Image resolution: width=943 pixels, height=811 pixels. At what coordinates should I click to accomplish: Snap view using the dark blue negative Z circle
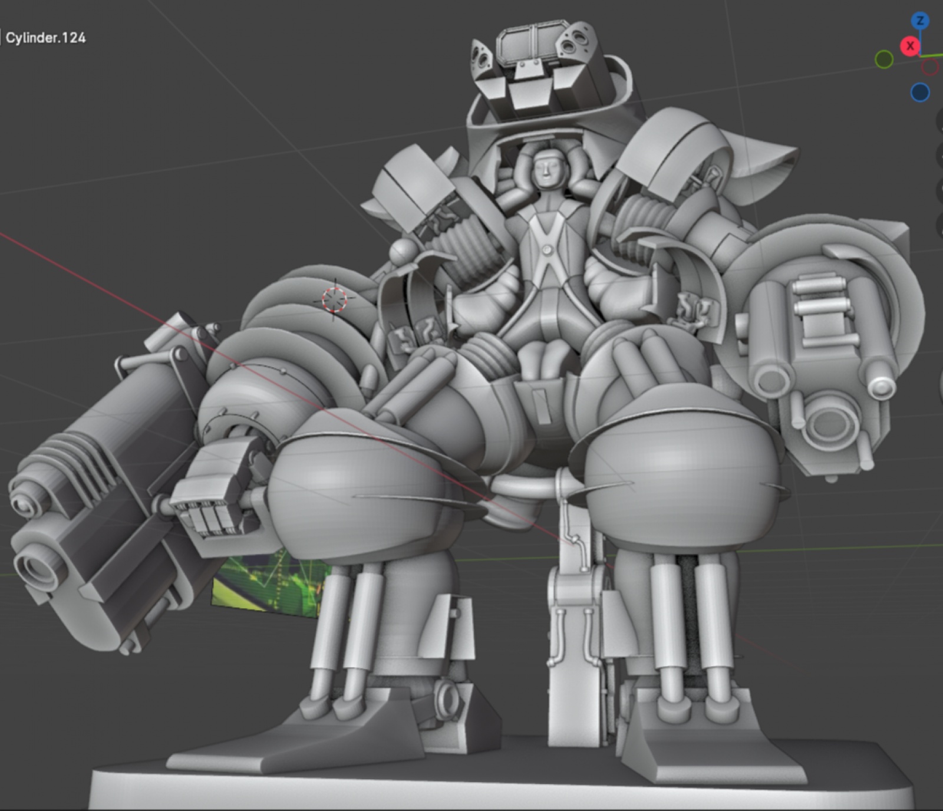(920, 93)
